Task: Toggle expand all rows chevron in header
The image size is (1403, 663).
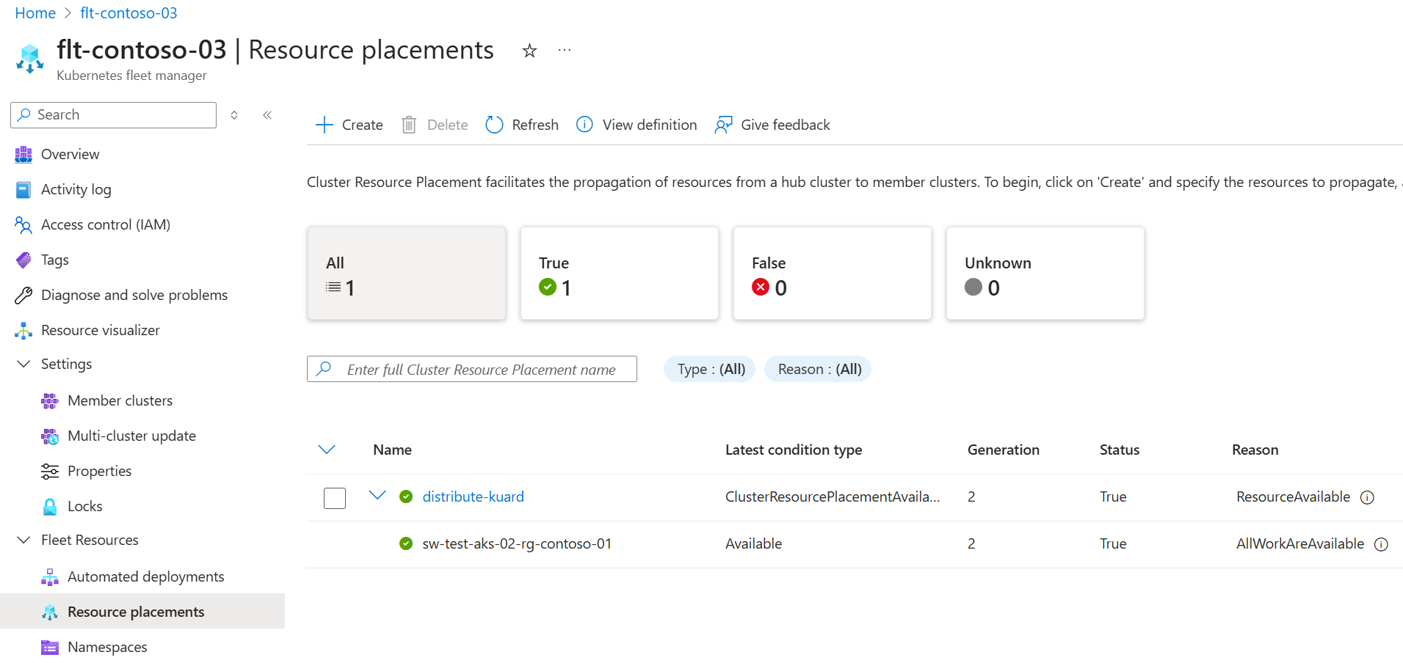Action: point(327,450)
